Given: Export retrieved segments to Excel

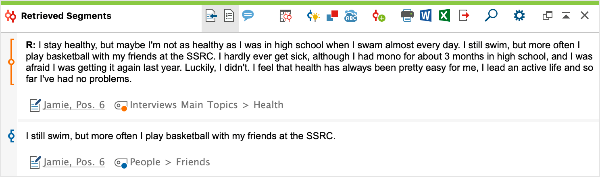Looking at the screenshot, I should tap(444, 16).
